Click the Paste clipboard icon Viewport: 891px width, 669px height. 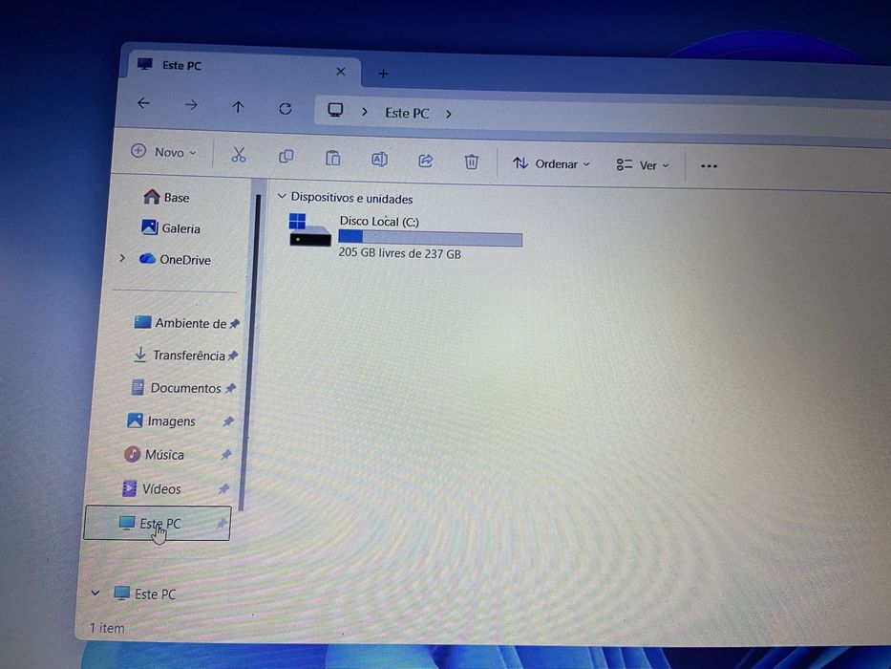point(332,158)
